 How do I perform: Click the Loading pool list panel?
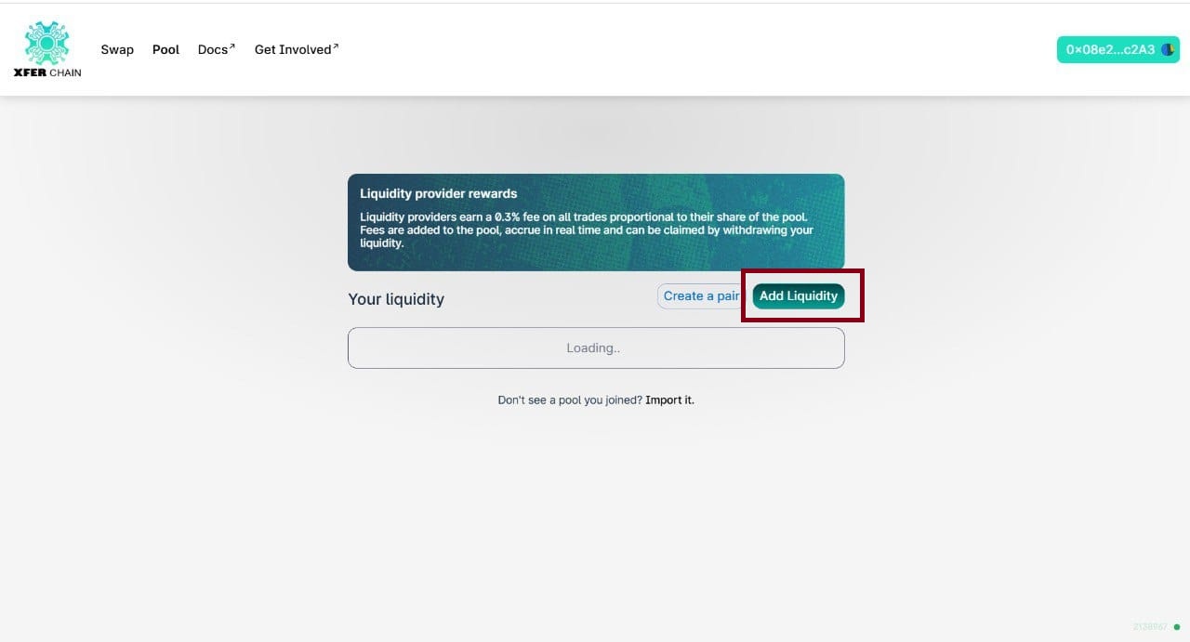pos(596,347)
